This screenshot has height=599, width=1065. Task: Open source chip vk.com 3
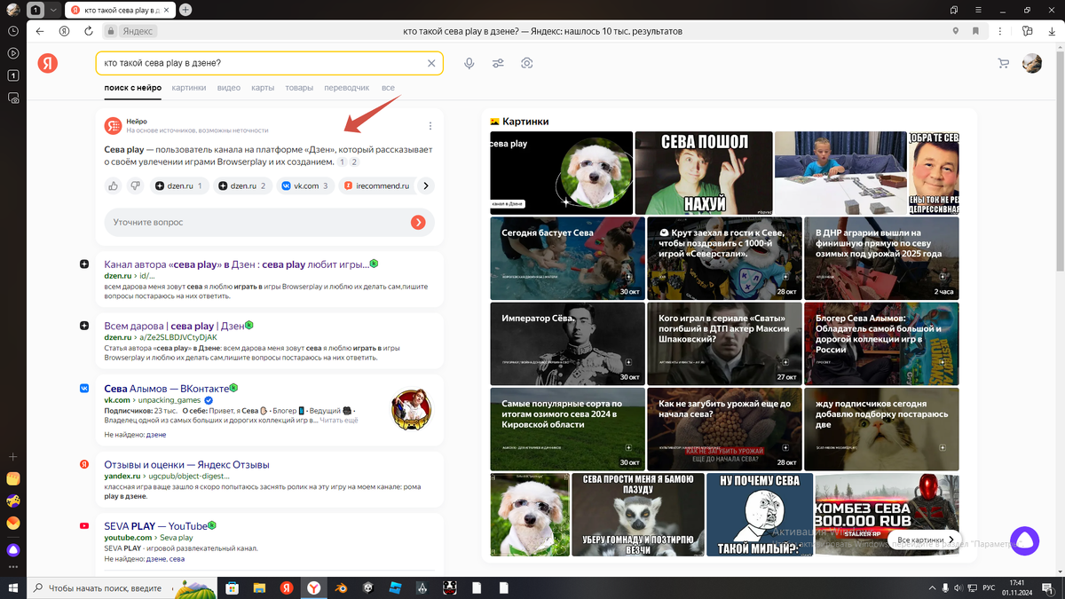(x=305, y=186)
